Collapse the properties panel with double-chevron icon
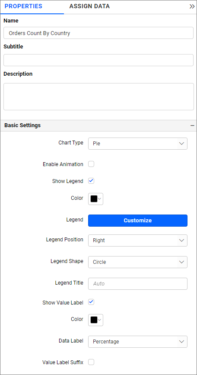 pos(192,6)
